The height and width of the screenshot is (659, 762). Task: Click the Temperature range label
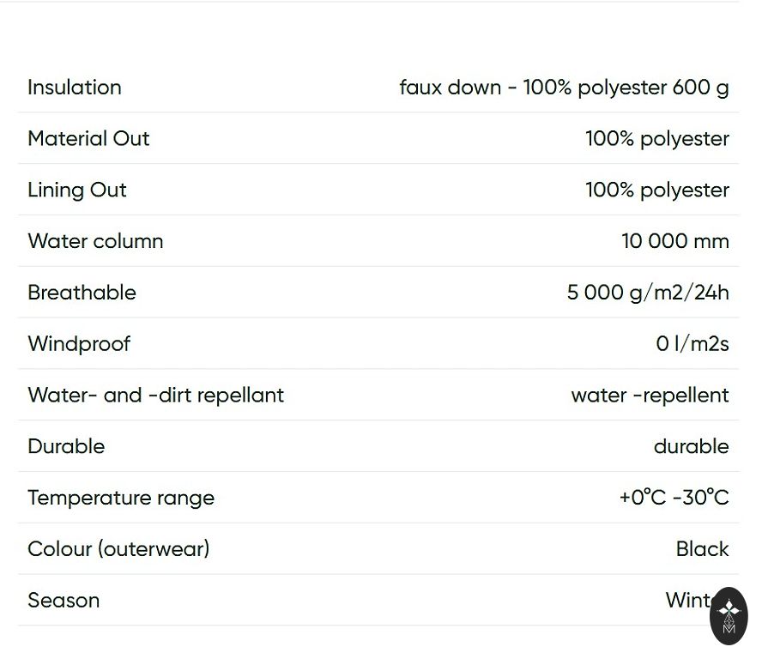121,499
